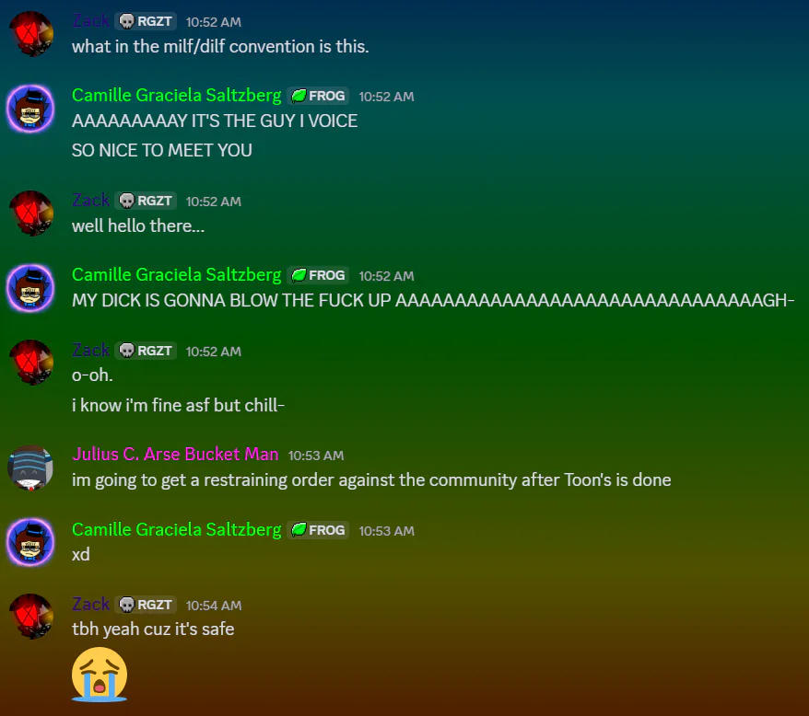This screenshot has height=716, width=809.
Task: Click the RGZT skull tag above 'well hello there...'
Action: tap(146, 201)
